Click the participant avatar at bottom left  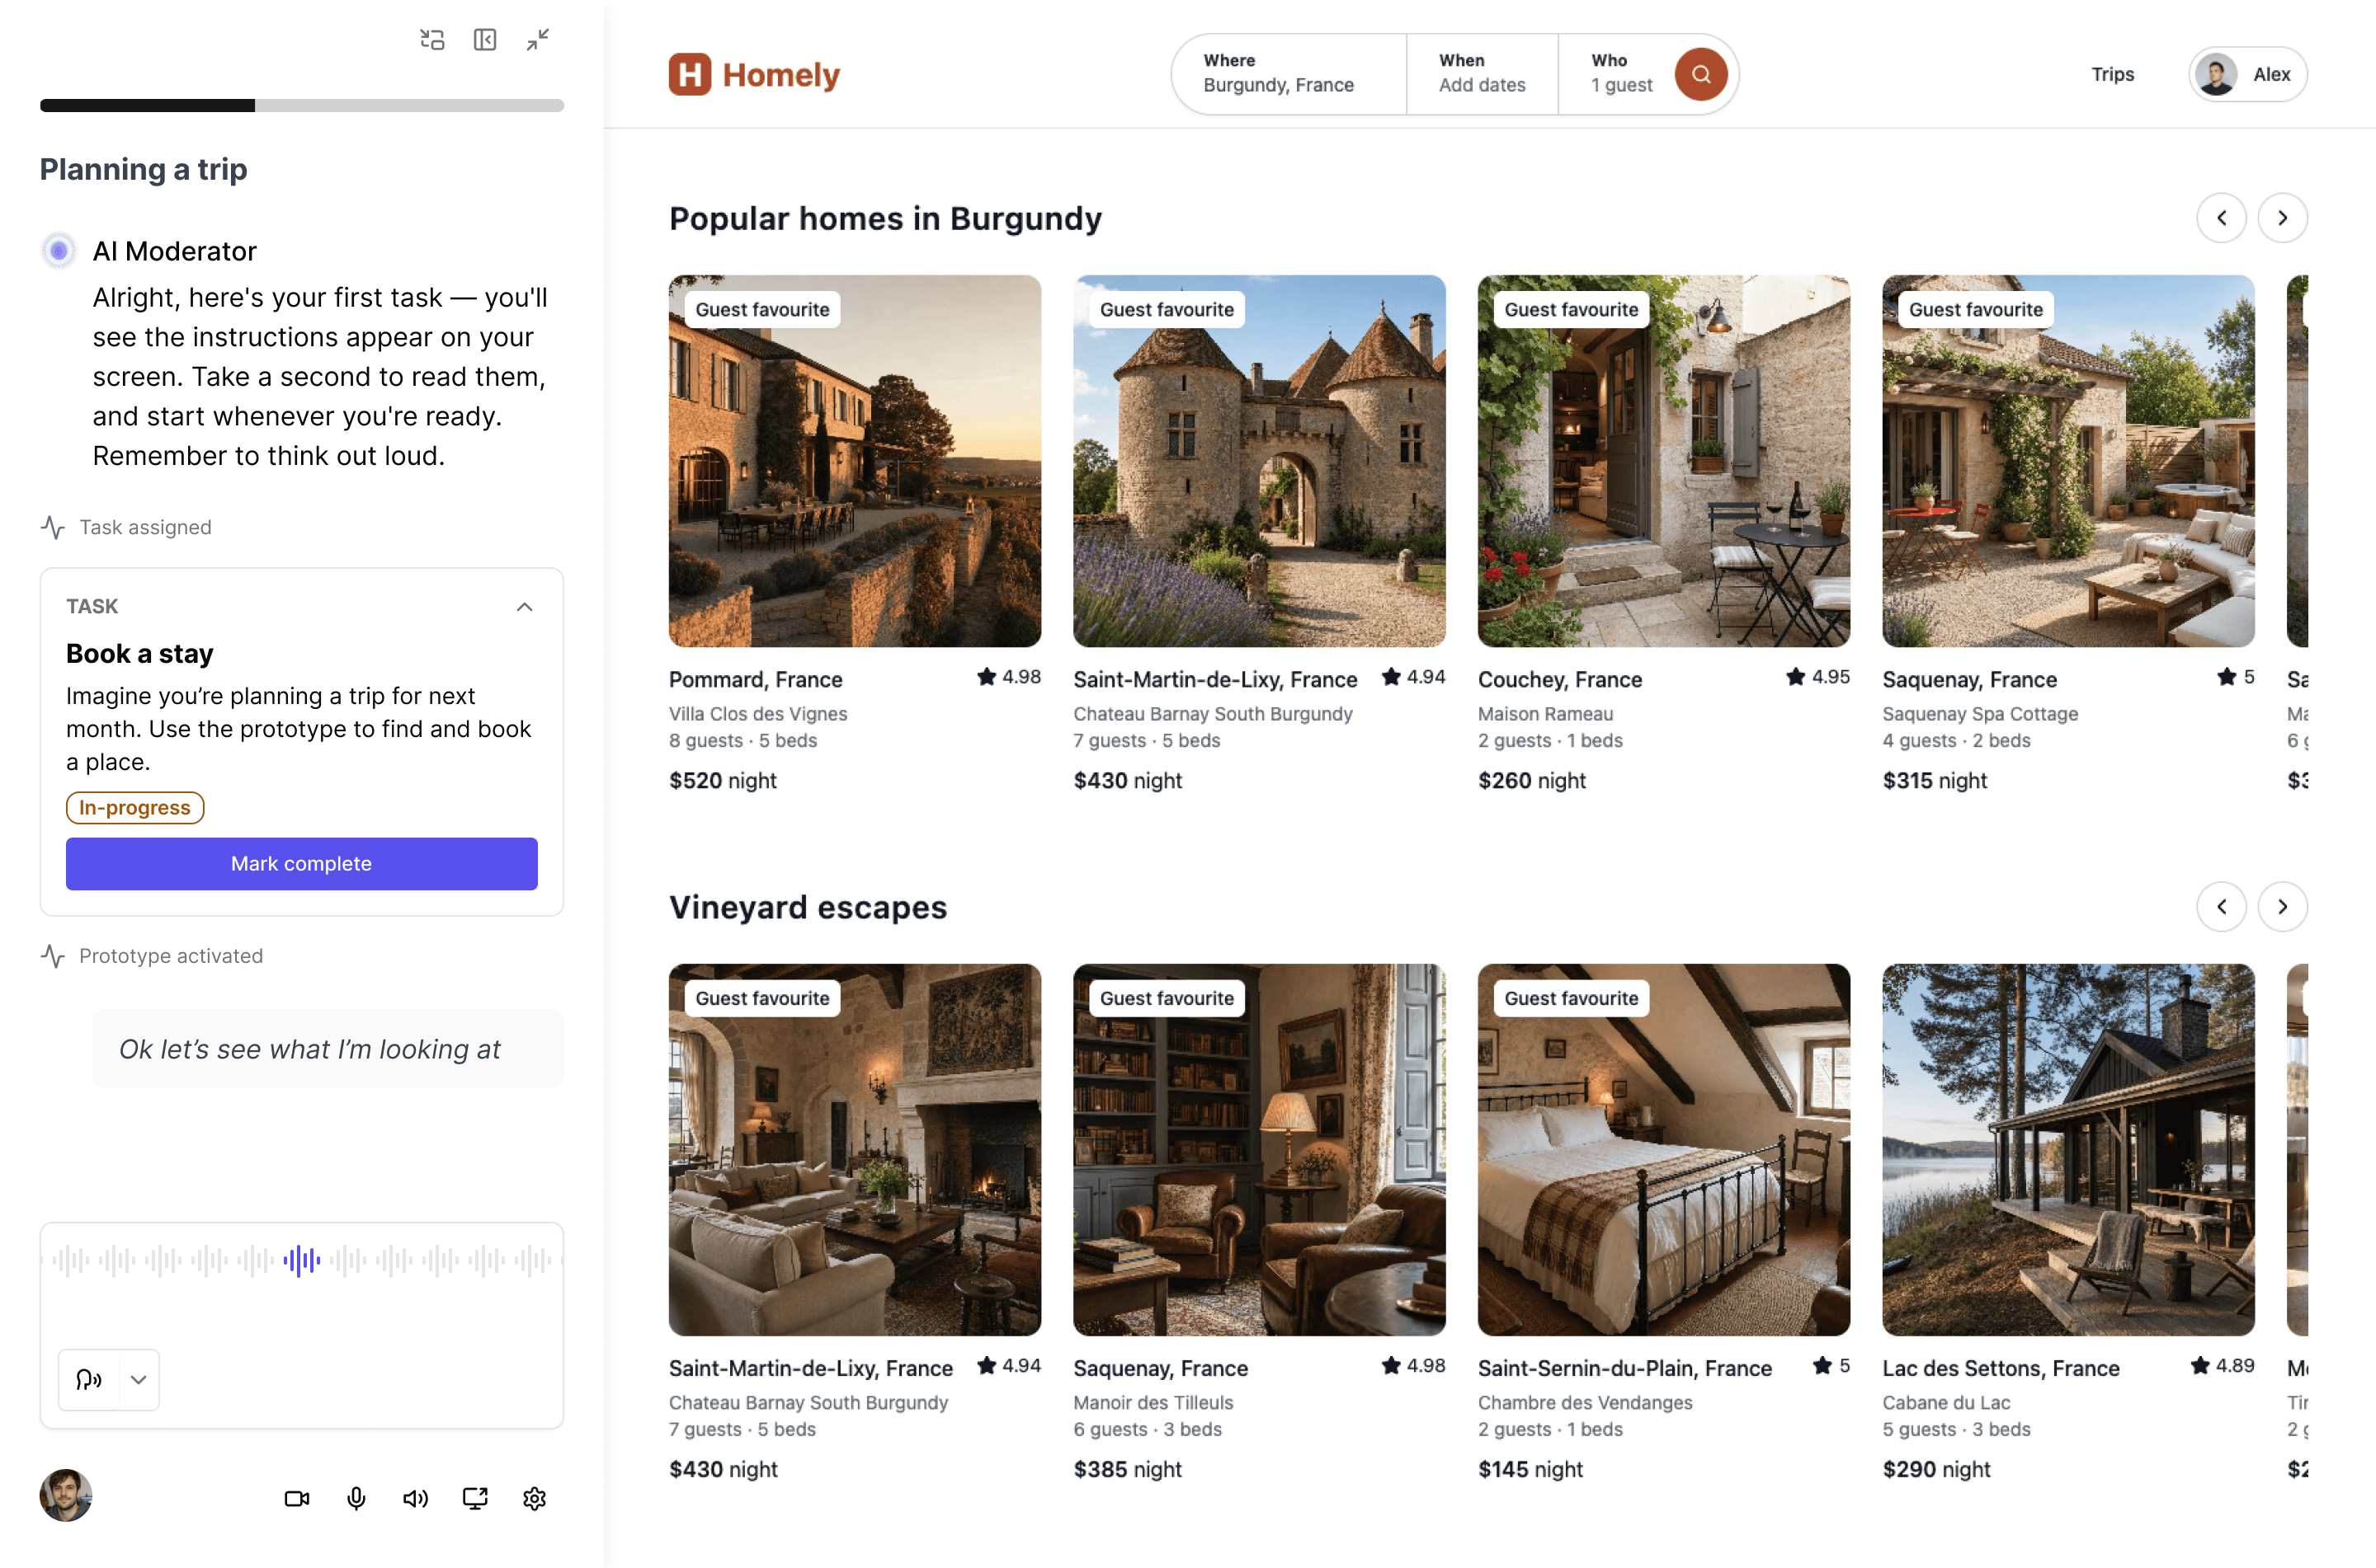[x=66, y=1495]
